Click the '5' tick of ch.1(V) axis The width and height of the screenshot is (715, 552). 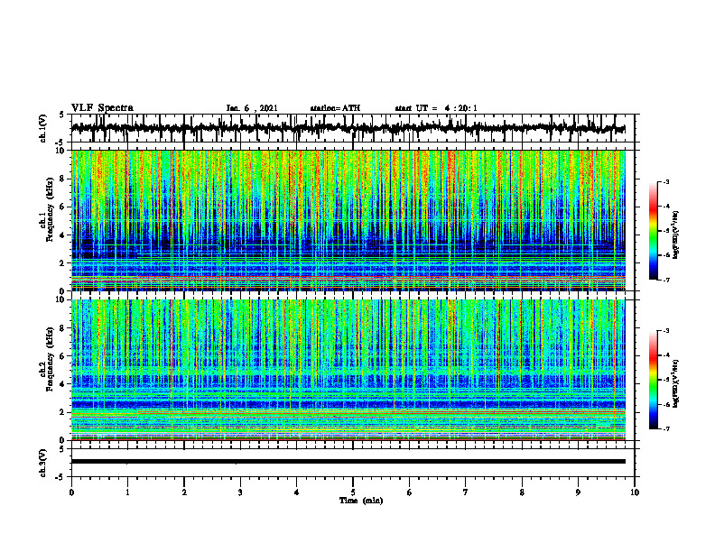pos(62,115)
